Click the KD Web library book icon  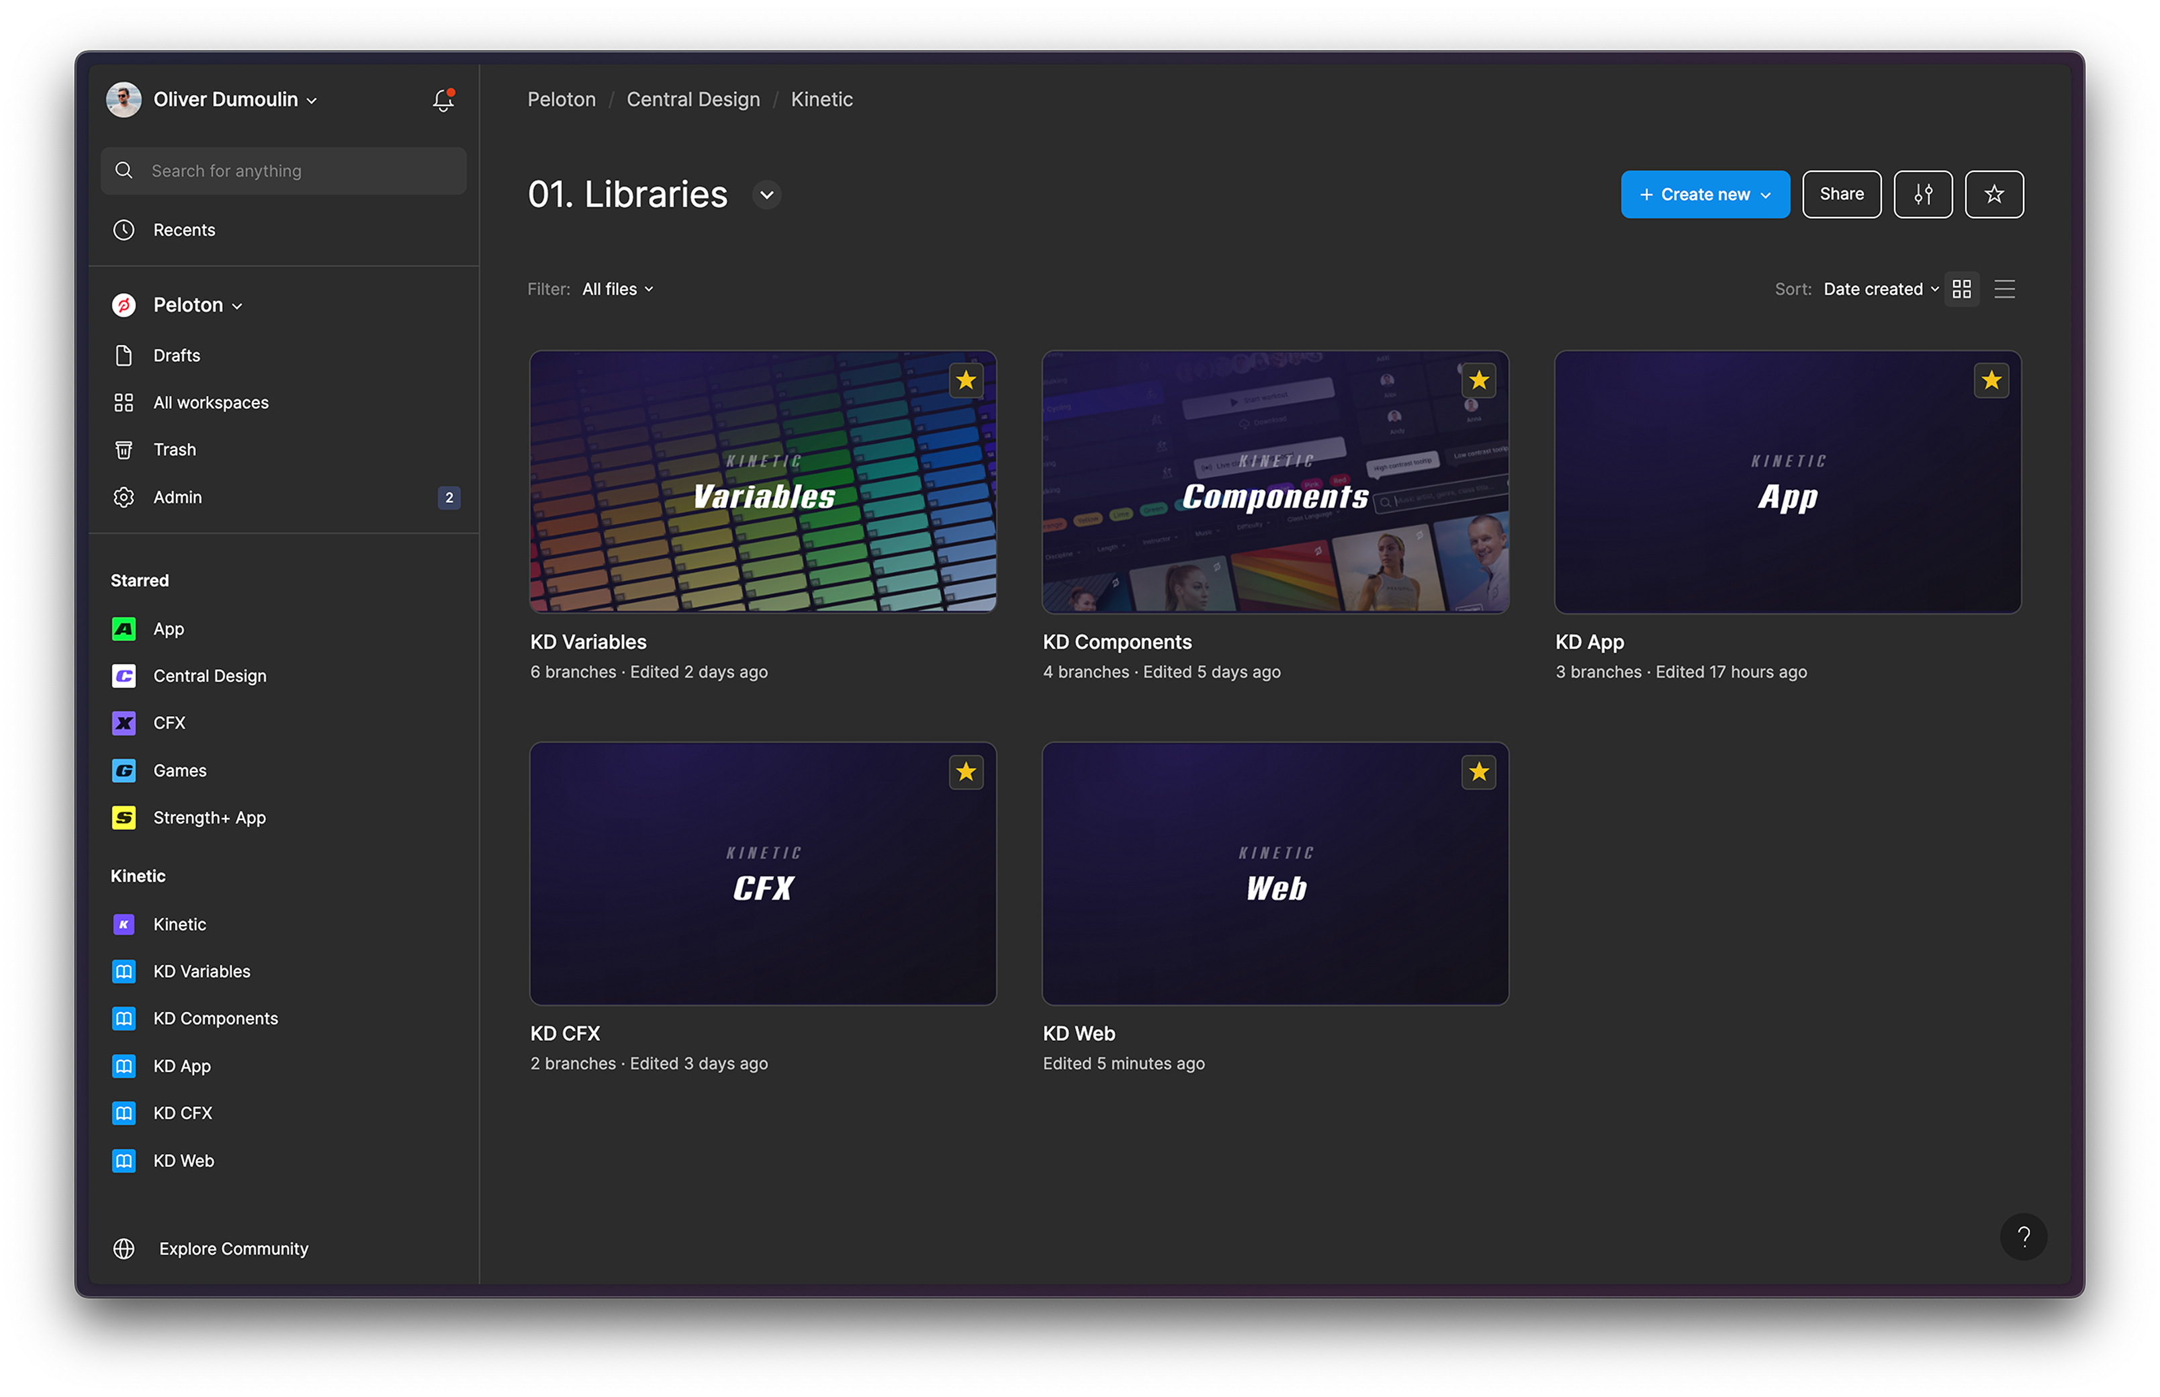tap(124, 1160)
